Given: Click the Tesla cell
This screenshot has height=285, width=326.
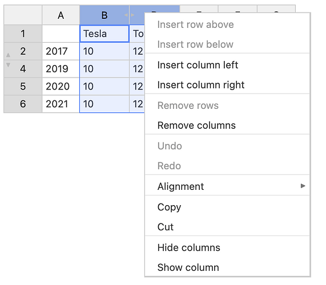Looking at the screenshot, I should (104, 34).
